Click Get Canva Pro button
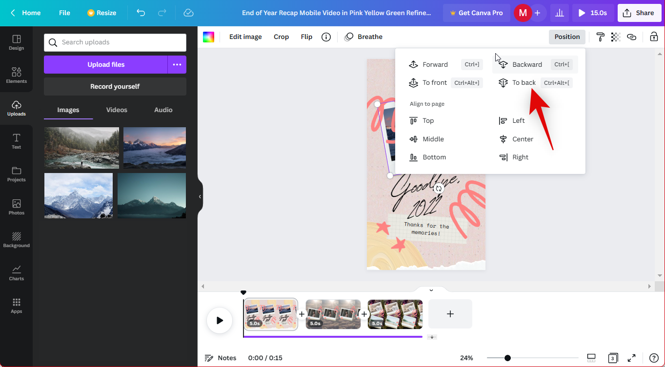 coord(476,13)
